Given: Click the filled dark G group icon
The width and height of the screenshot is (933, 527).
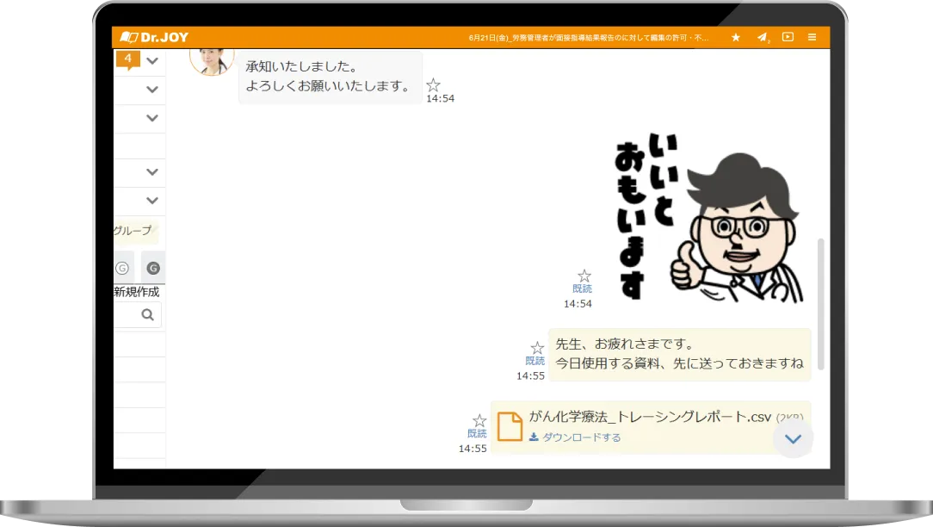Looking at the screenshot, I should [x=153, y=268].
